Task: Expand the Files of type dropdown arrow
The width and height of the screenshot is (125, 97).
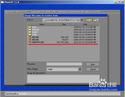Action: (x=80, y=69)
